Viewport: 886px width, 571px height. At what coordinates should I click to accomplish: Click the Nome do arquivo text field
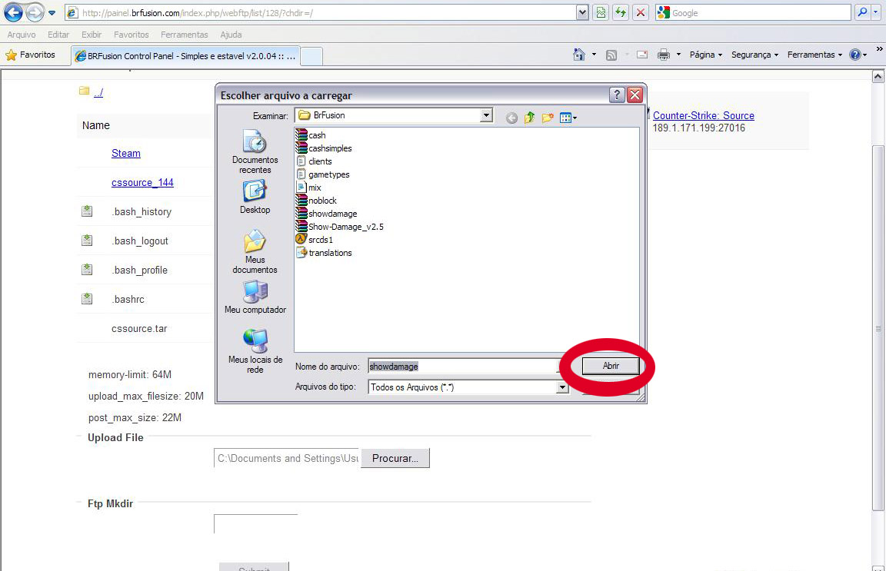pos(461,367)
